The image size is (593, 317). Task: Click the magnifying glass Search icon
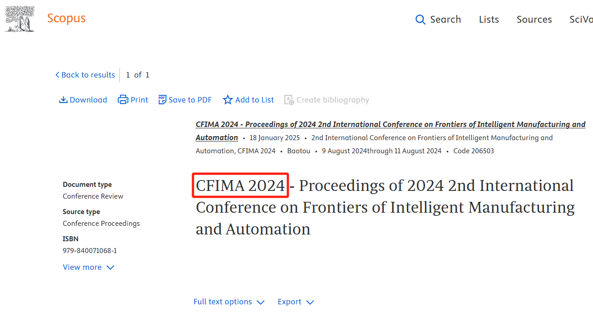click(420, 20)
